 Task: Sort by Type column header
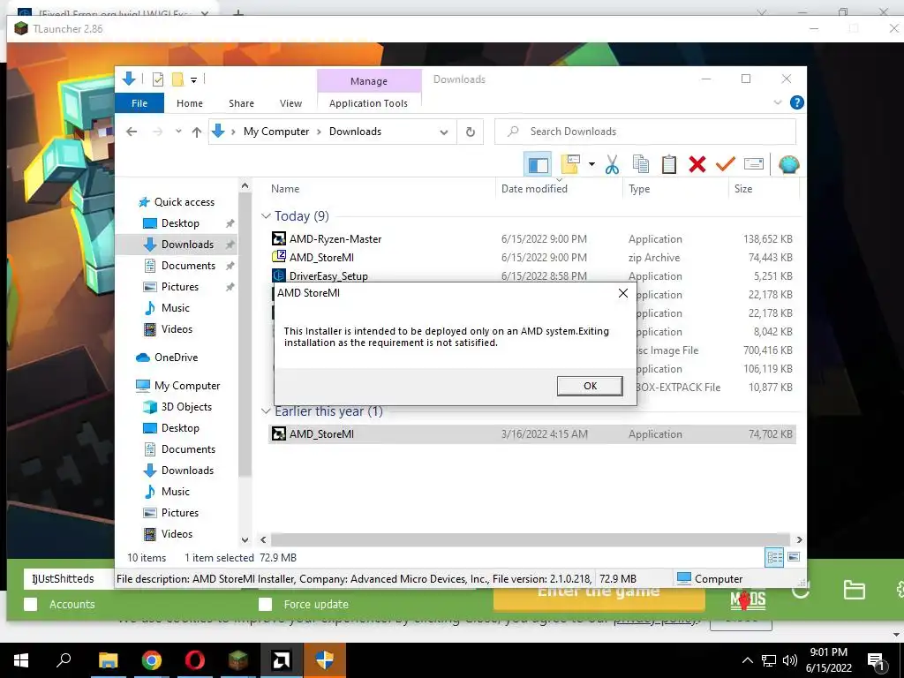639,189
